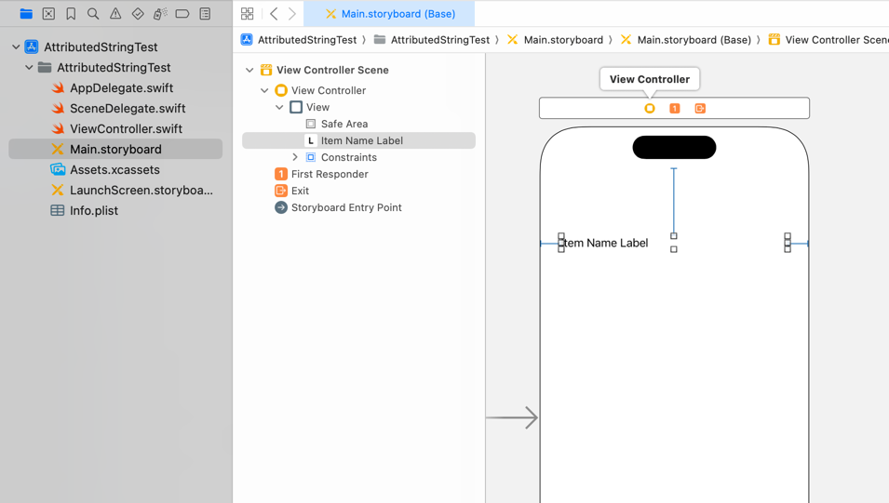889x503 pixels.
Task: Collapse the View Controller Scene disclosure
Action: pyautogui.click(x=249, y=70)
